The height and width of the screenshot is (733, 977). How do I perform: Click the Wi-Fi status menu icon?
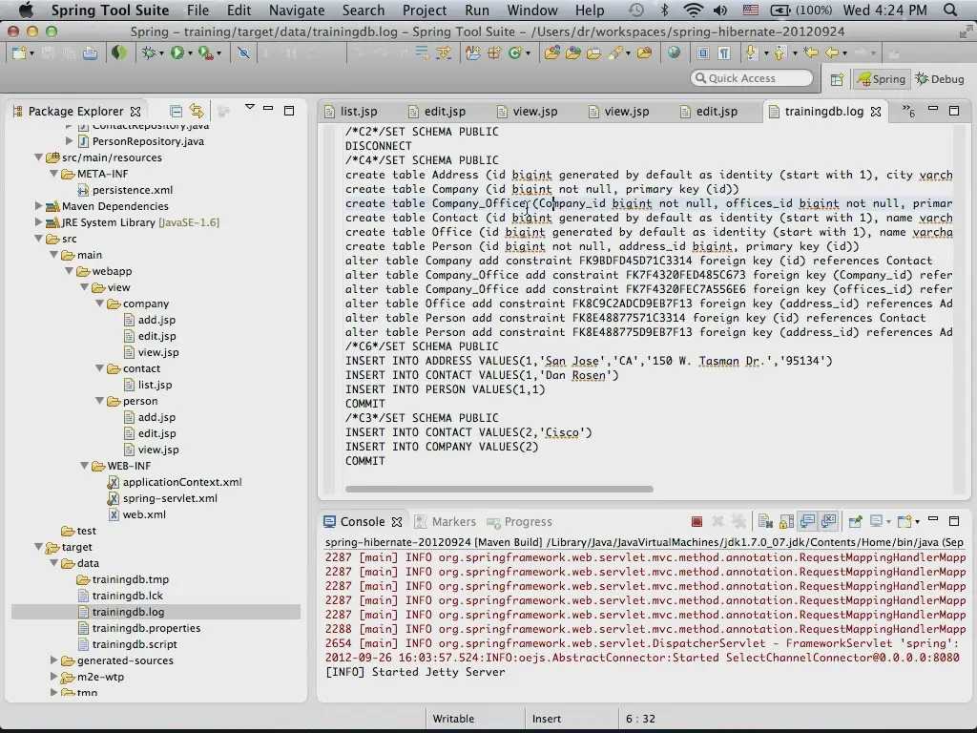693,10
